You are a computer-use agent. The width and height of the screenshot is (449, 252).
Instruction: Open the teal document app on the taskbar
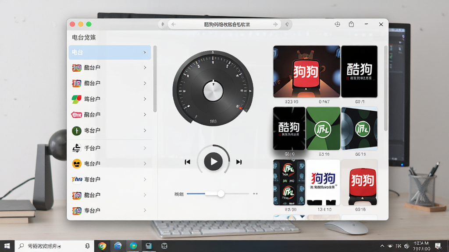[149, 246]
